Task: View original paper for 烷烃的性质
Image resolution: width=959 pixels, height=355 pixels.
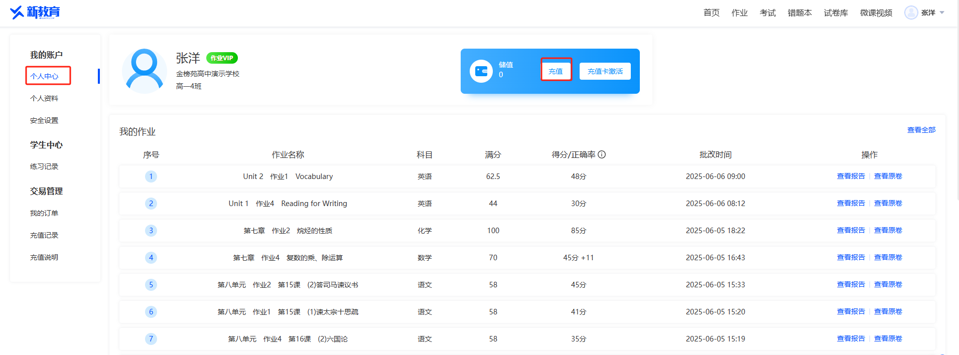Action: [x=888, y=230]
